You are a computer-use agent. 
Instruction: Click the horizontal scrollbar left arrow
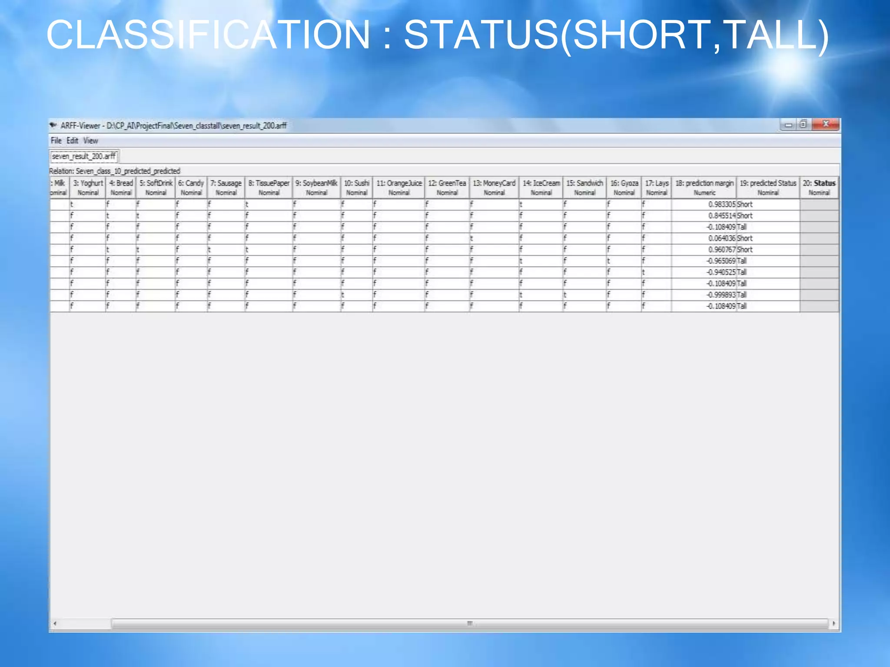[x=55, y=624]
